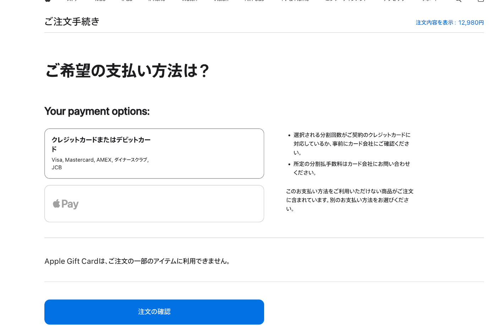This screenshot has height=326, width=497.
Task: Open the アクセサリ navigation tab
Action: [x=394, y=1]
